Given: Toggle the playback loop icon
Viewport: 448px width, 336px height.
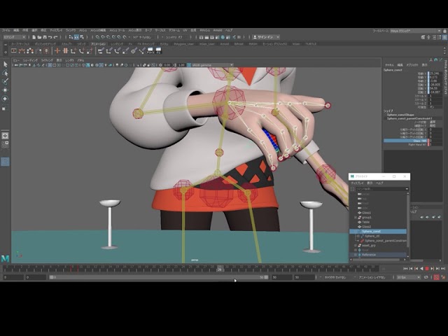Looking at the screenshot, I should coord(426,277).
